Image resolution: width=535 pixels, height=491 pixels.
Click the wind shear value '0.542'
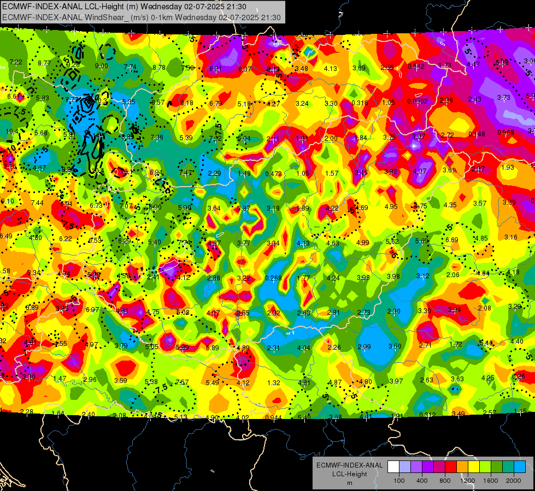(x=416, y=67)
